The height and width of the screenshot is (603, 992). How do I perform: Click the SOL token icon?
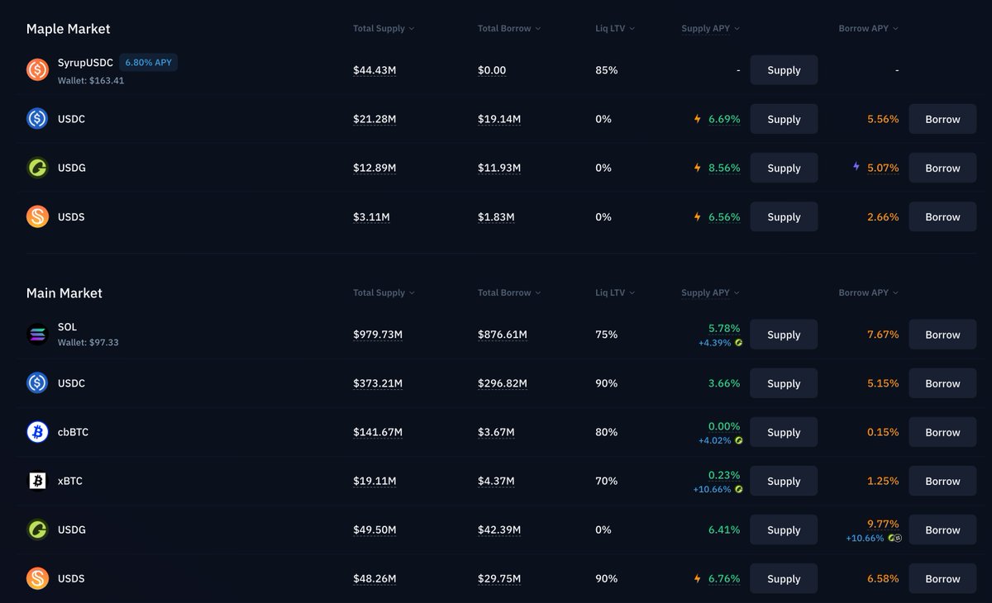coord(37,335)
